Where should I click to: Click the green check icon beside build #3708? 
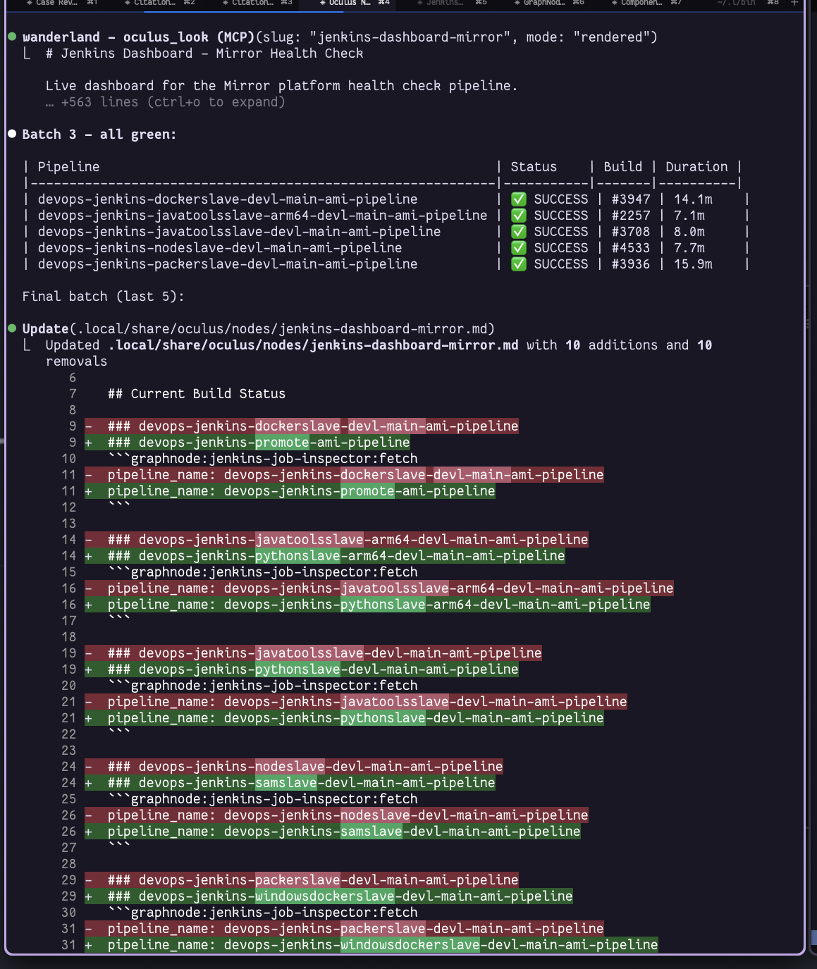(x=519, y=232)
